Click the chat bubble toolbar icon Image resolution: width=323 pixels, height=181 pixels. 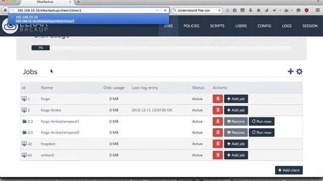298,10
